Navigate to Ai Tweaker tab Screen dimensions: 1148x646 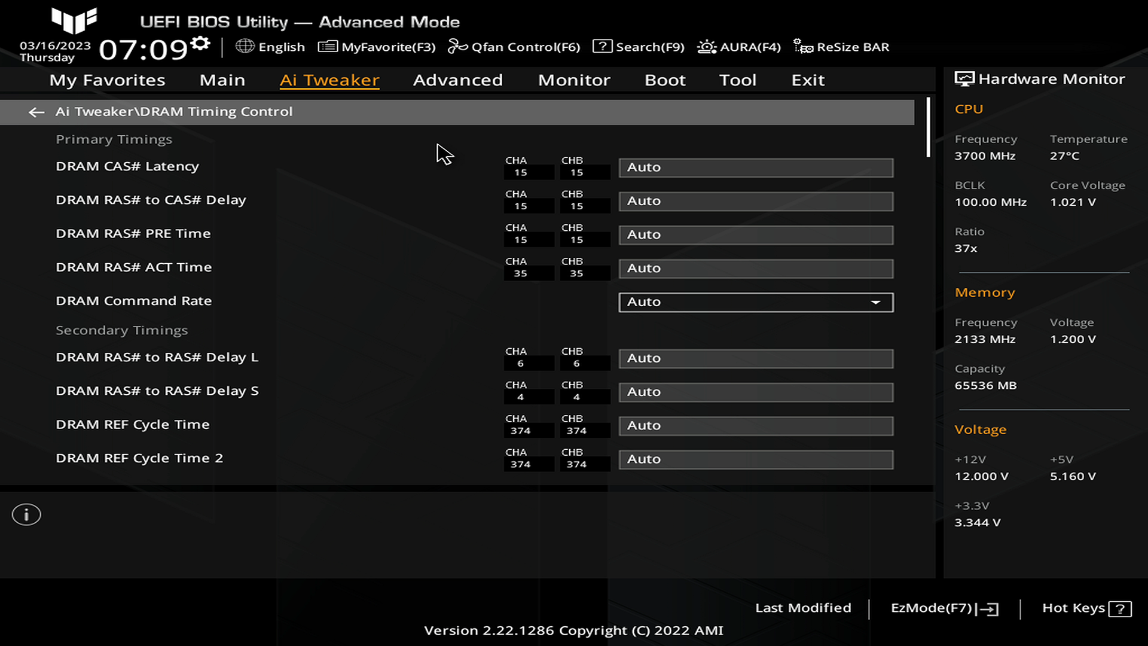point(329,79)
